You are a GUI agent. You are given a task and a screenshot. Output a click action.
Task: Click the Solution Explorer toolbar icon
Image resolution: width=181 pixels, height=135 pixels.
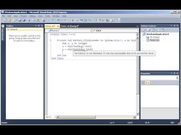pyautogui.click(x=95, y=20)
